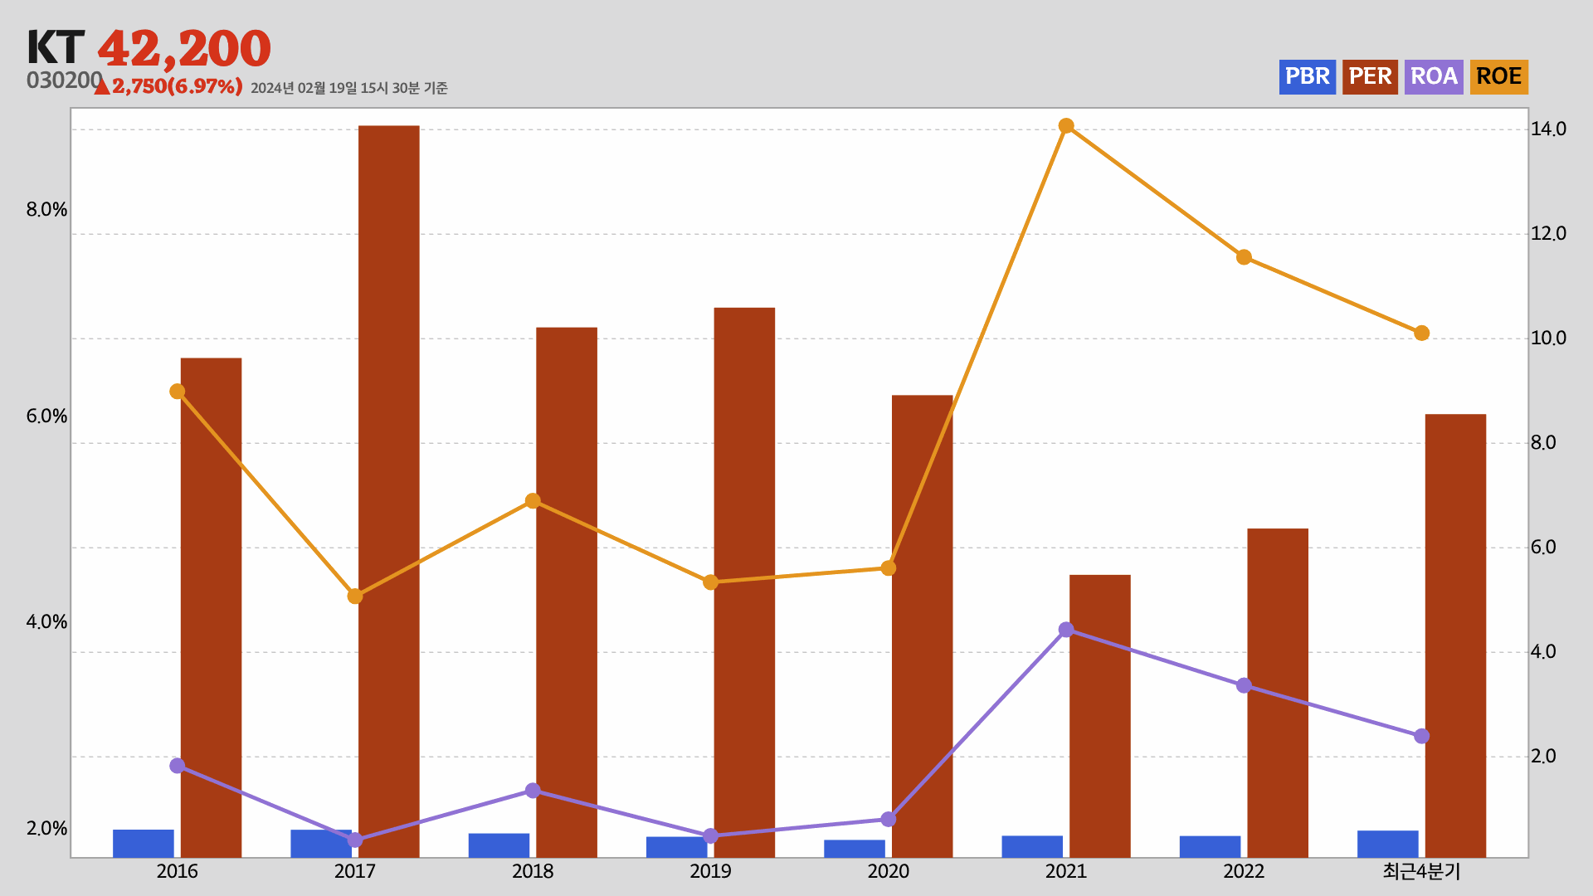Viewport: 1593px width, 896px height.
Task: Select the 2021 x-axis label
Action: [x=1066, y=871]
